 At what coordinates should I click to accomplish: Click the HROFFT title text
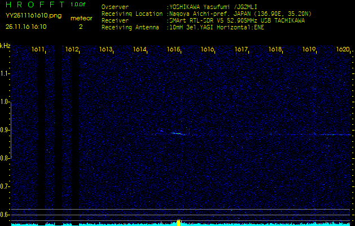34,5
